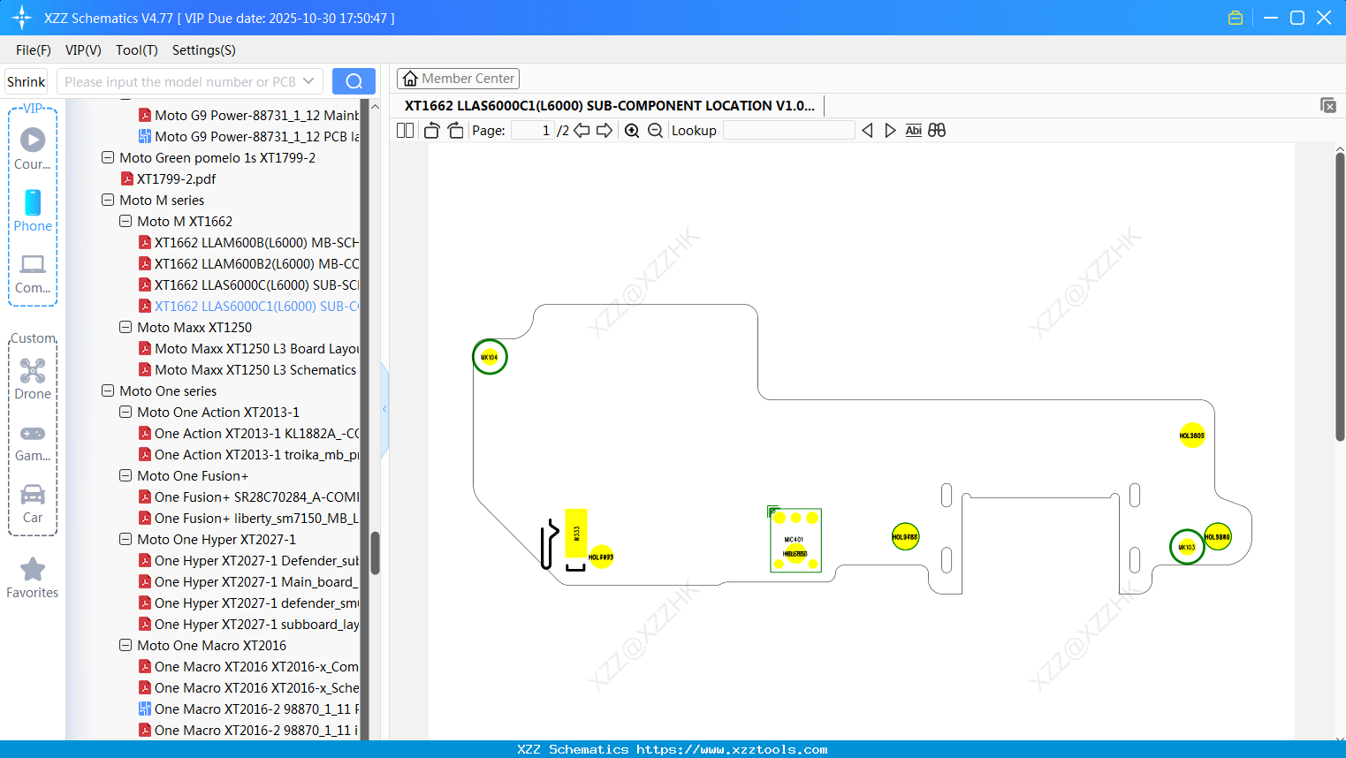
Task: Select the MIC401 component on board
Action: [795, 540]
